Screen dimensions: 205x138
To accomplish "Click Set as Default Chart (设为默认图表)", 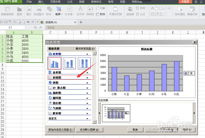I will point(90,130).
